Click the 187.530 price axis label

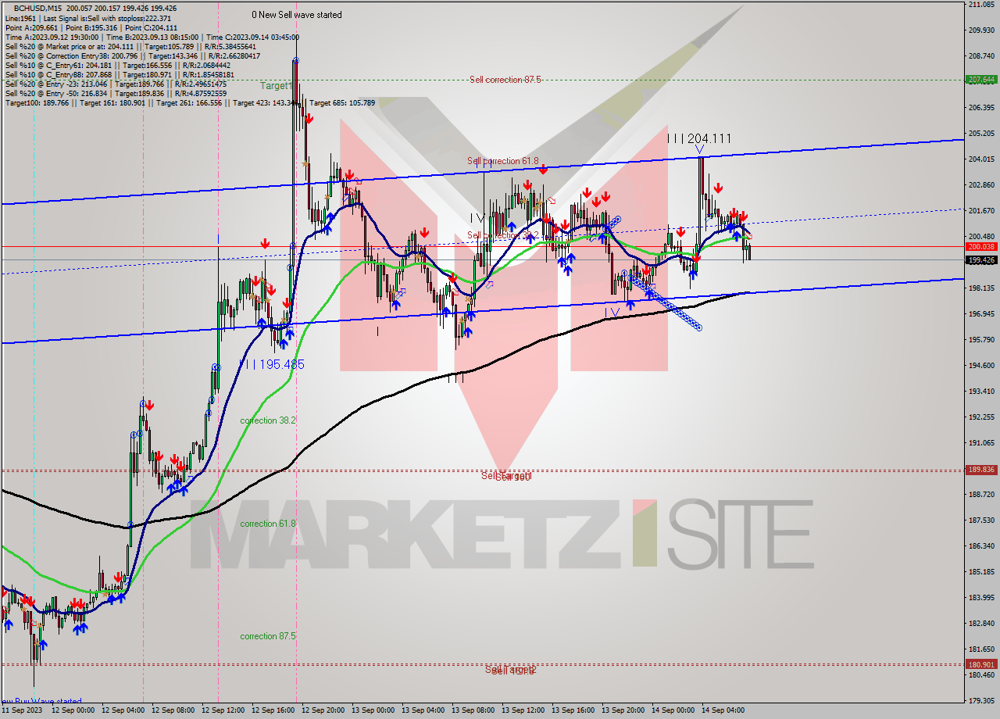pyautogui.click(x=981, y=520)
